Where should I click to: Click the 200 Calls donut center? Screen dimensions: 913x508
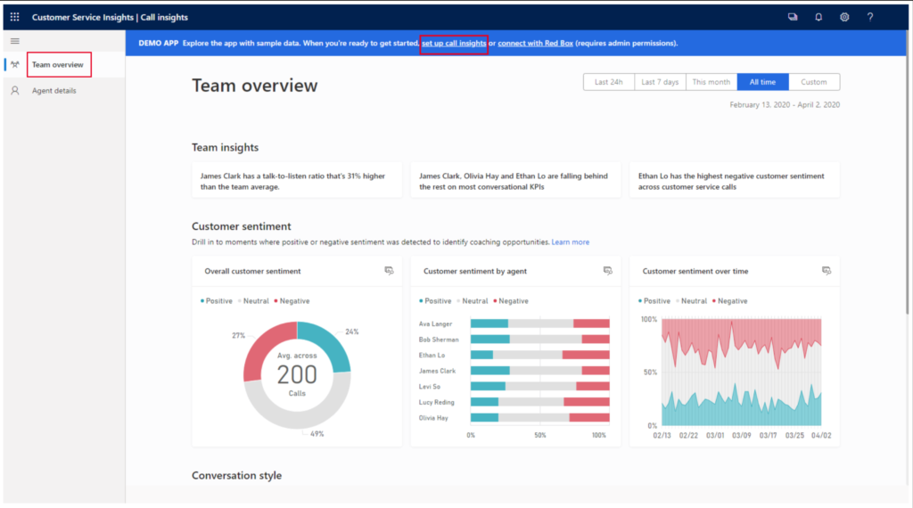tap(297, 374)
